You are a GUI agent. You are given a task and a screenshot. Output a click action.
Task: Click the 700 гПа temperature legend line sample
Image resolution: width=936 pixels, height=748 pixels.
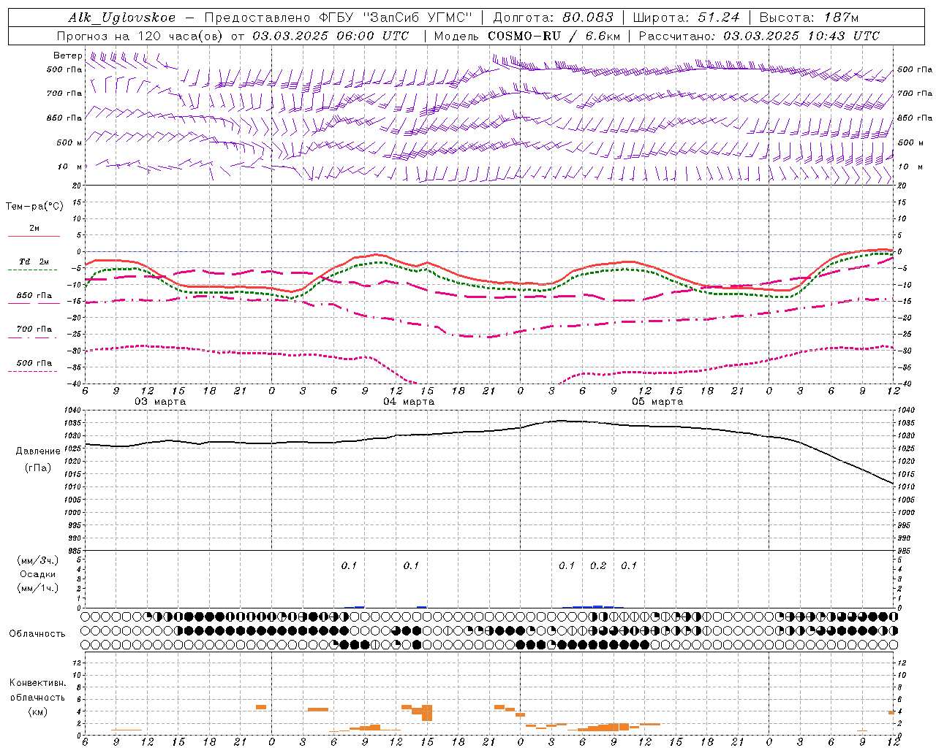tap(32, 337)
